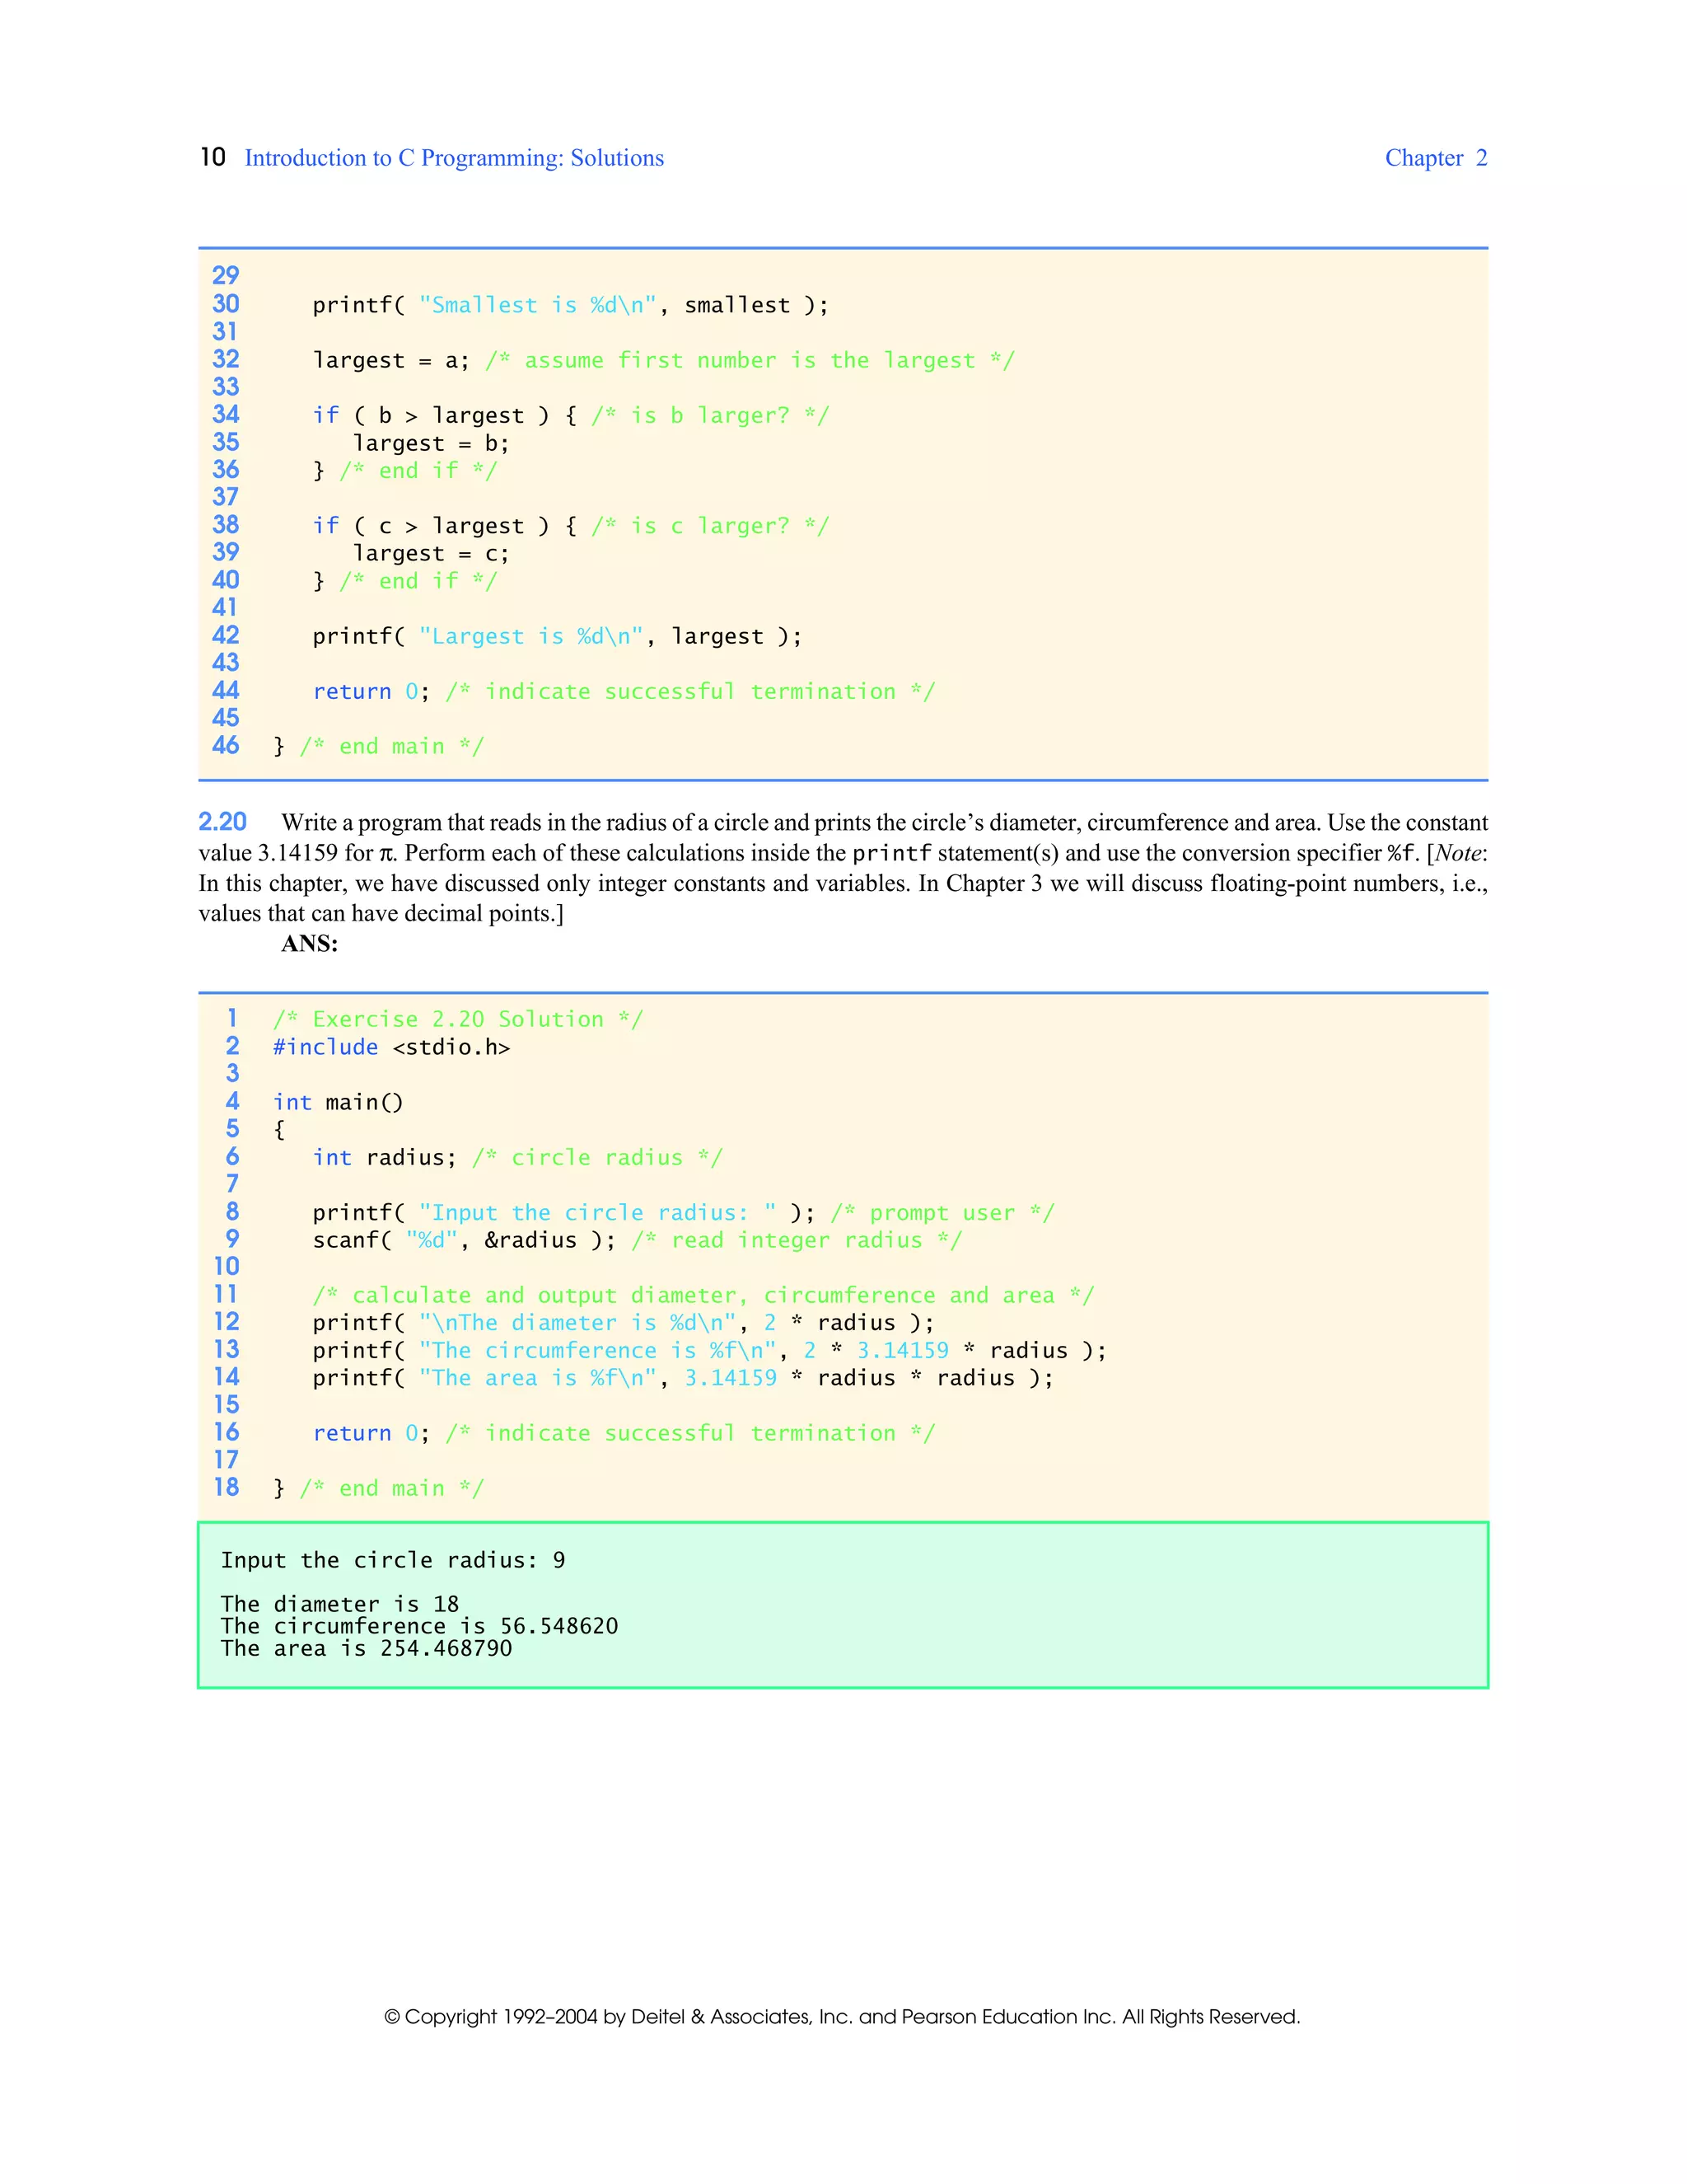
Task: Click the 'largest = c;' statement
Action: [431, 553]
